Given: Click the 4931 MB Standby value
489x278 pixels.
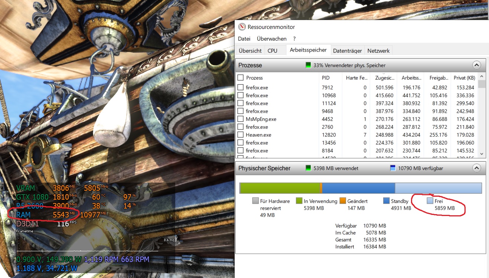Looking at the screenshot, I should click(x=401, y=208).
